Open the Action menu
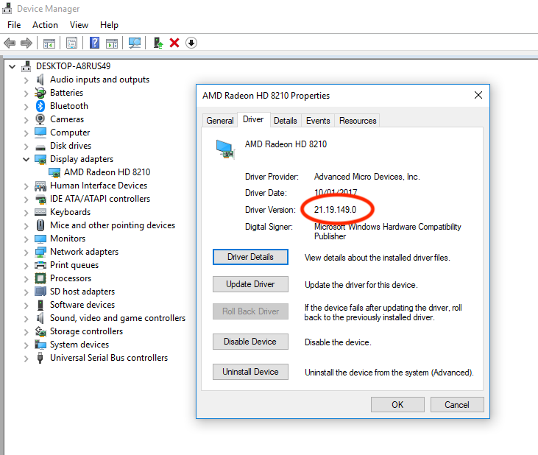538x455 pixels. 45,25
